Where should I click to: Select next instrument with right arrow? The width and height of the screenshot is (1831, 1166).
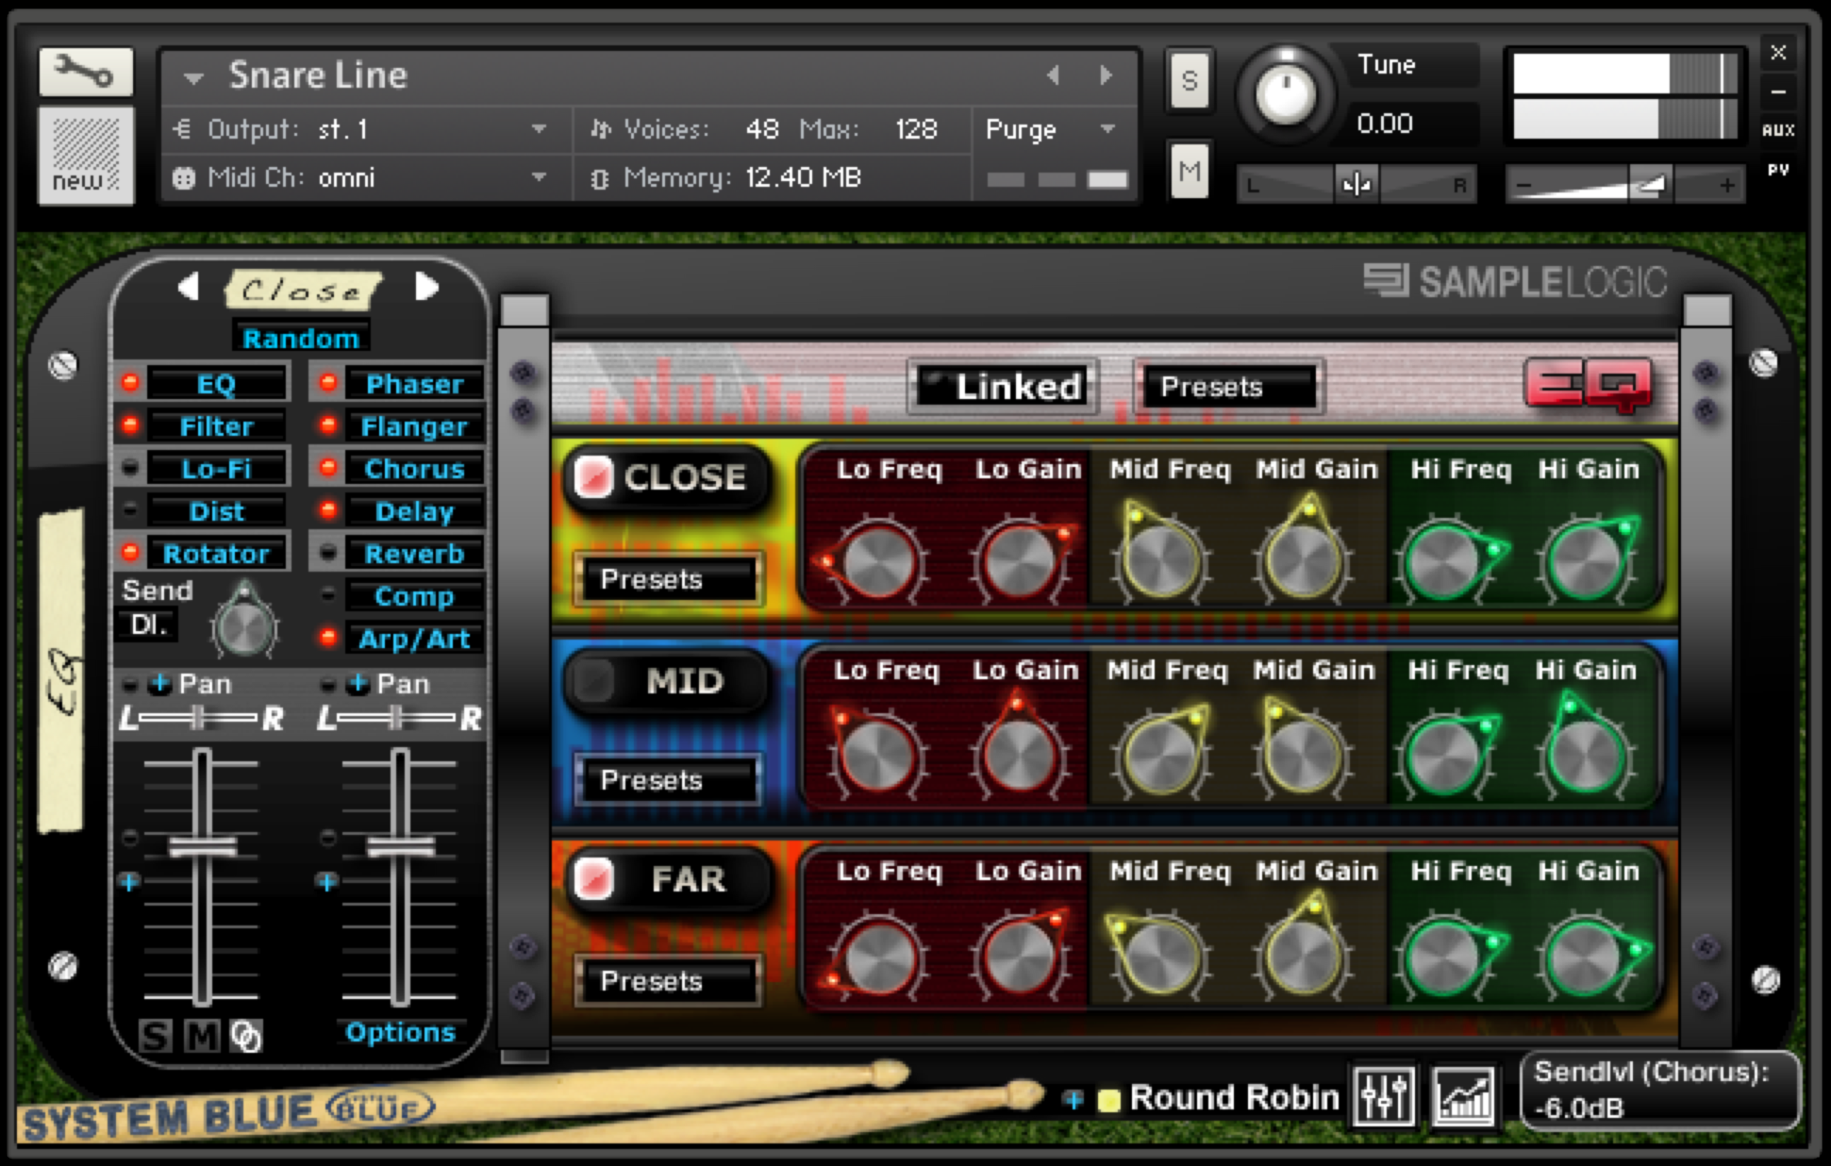pos(1107,75)
